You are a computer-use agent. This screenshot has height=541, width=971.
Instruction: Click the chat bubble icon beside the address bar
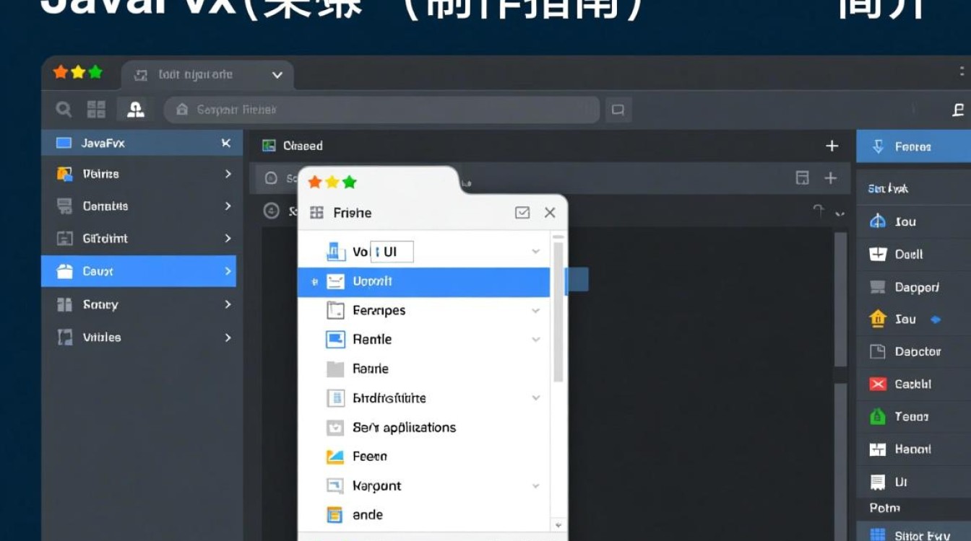[618, 109]
